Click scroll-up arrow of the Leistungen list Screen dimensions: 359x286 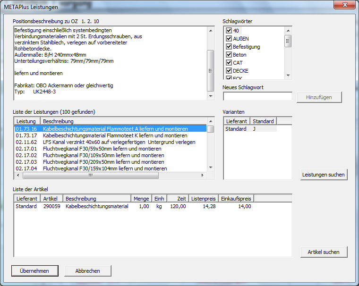pyautogui.click(x=211, y=121)
